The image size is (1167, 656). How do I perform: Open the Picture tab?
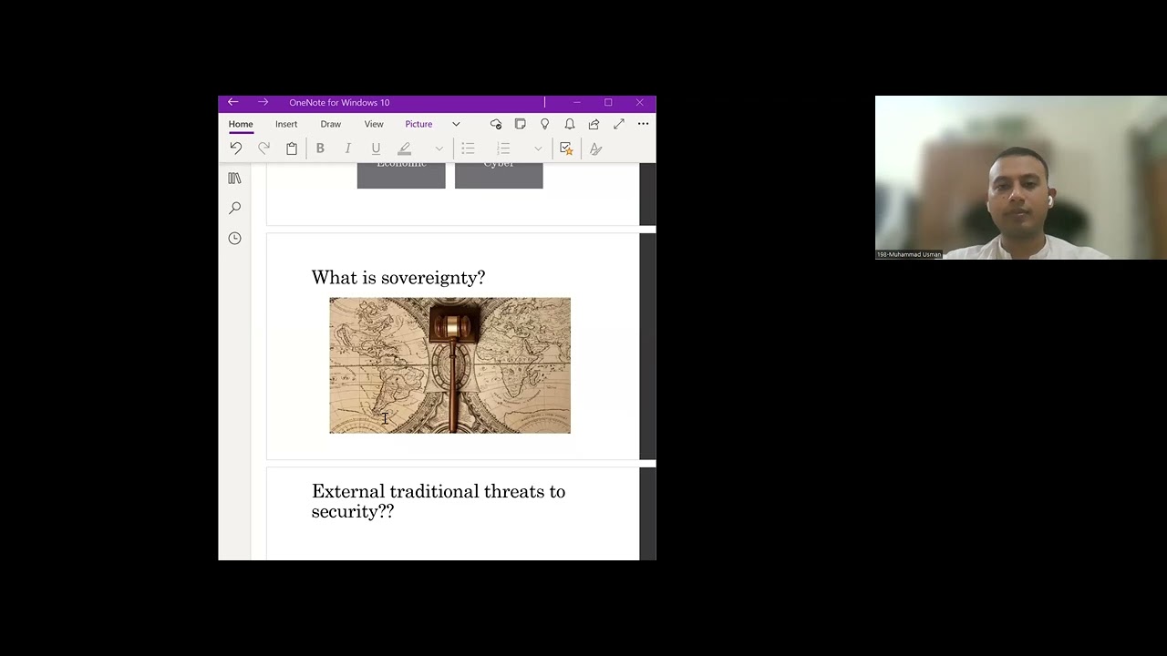point(418,124)
